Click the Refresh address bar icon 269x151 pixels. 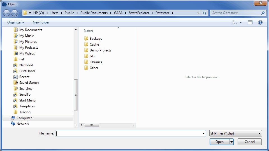pyautogui.click(x=205, y=13)
